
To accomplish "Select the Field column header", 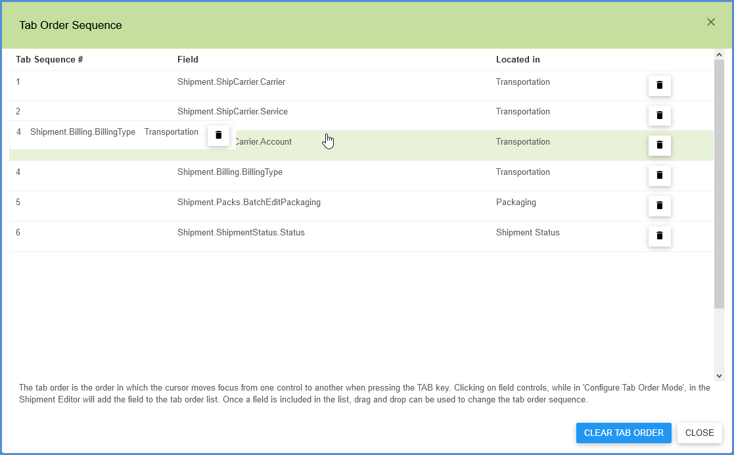I will pos(188,59).
